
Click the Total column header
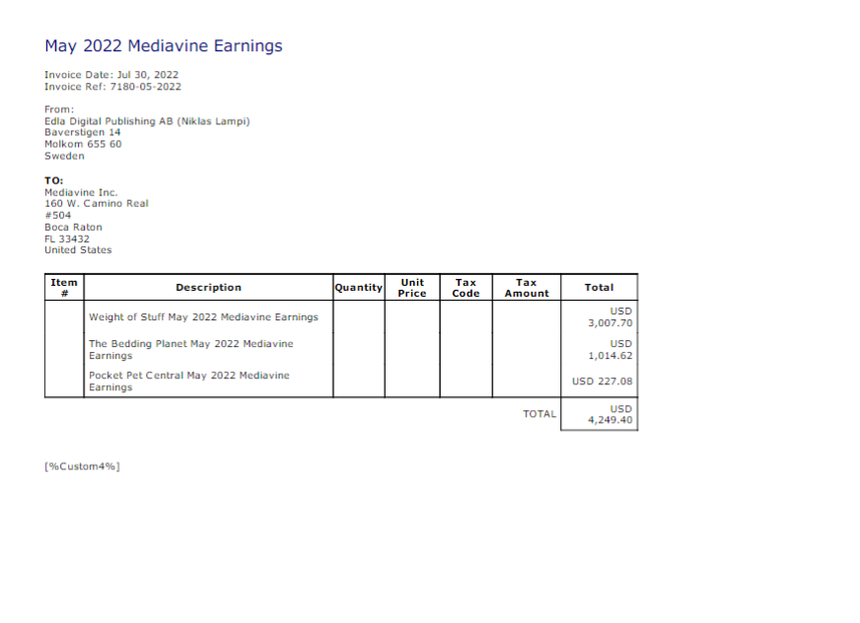click(x=599, y=288)
